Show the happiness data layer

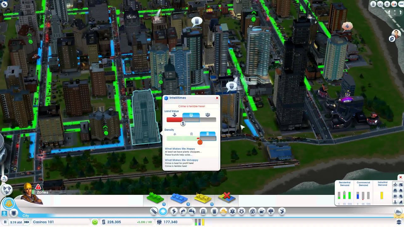pyautogui.click(x=401, y=196)
